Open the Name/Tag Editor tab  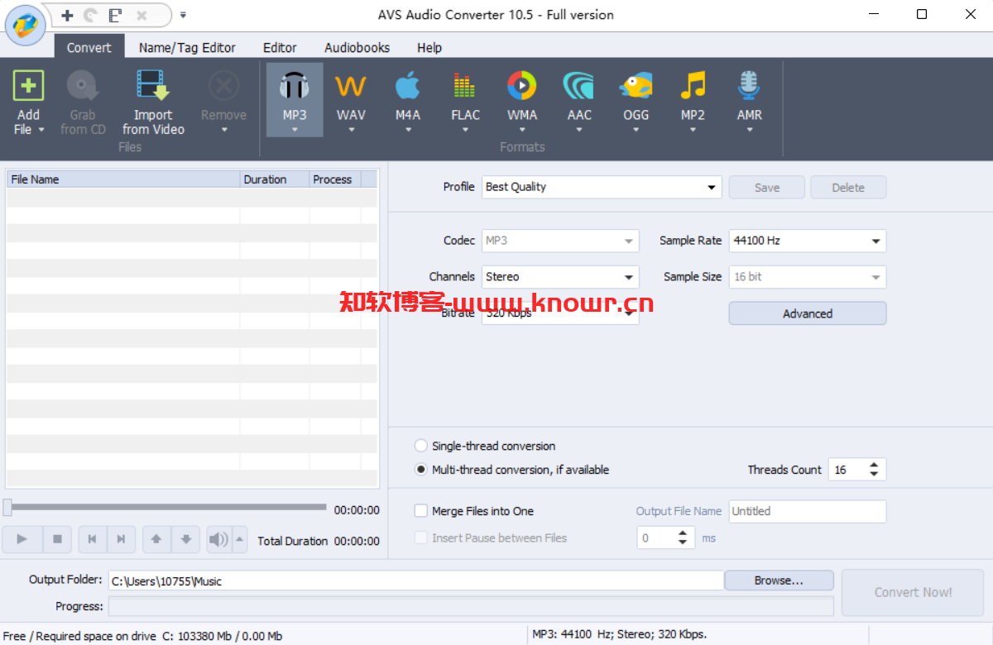pyautogui.click(x=187, y=47)
